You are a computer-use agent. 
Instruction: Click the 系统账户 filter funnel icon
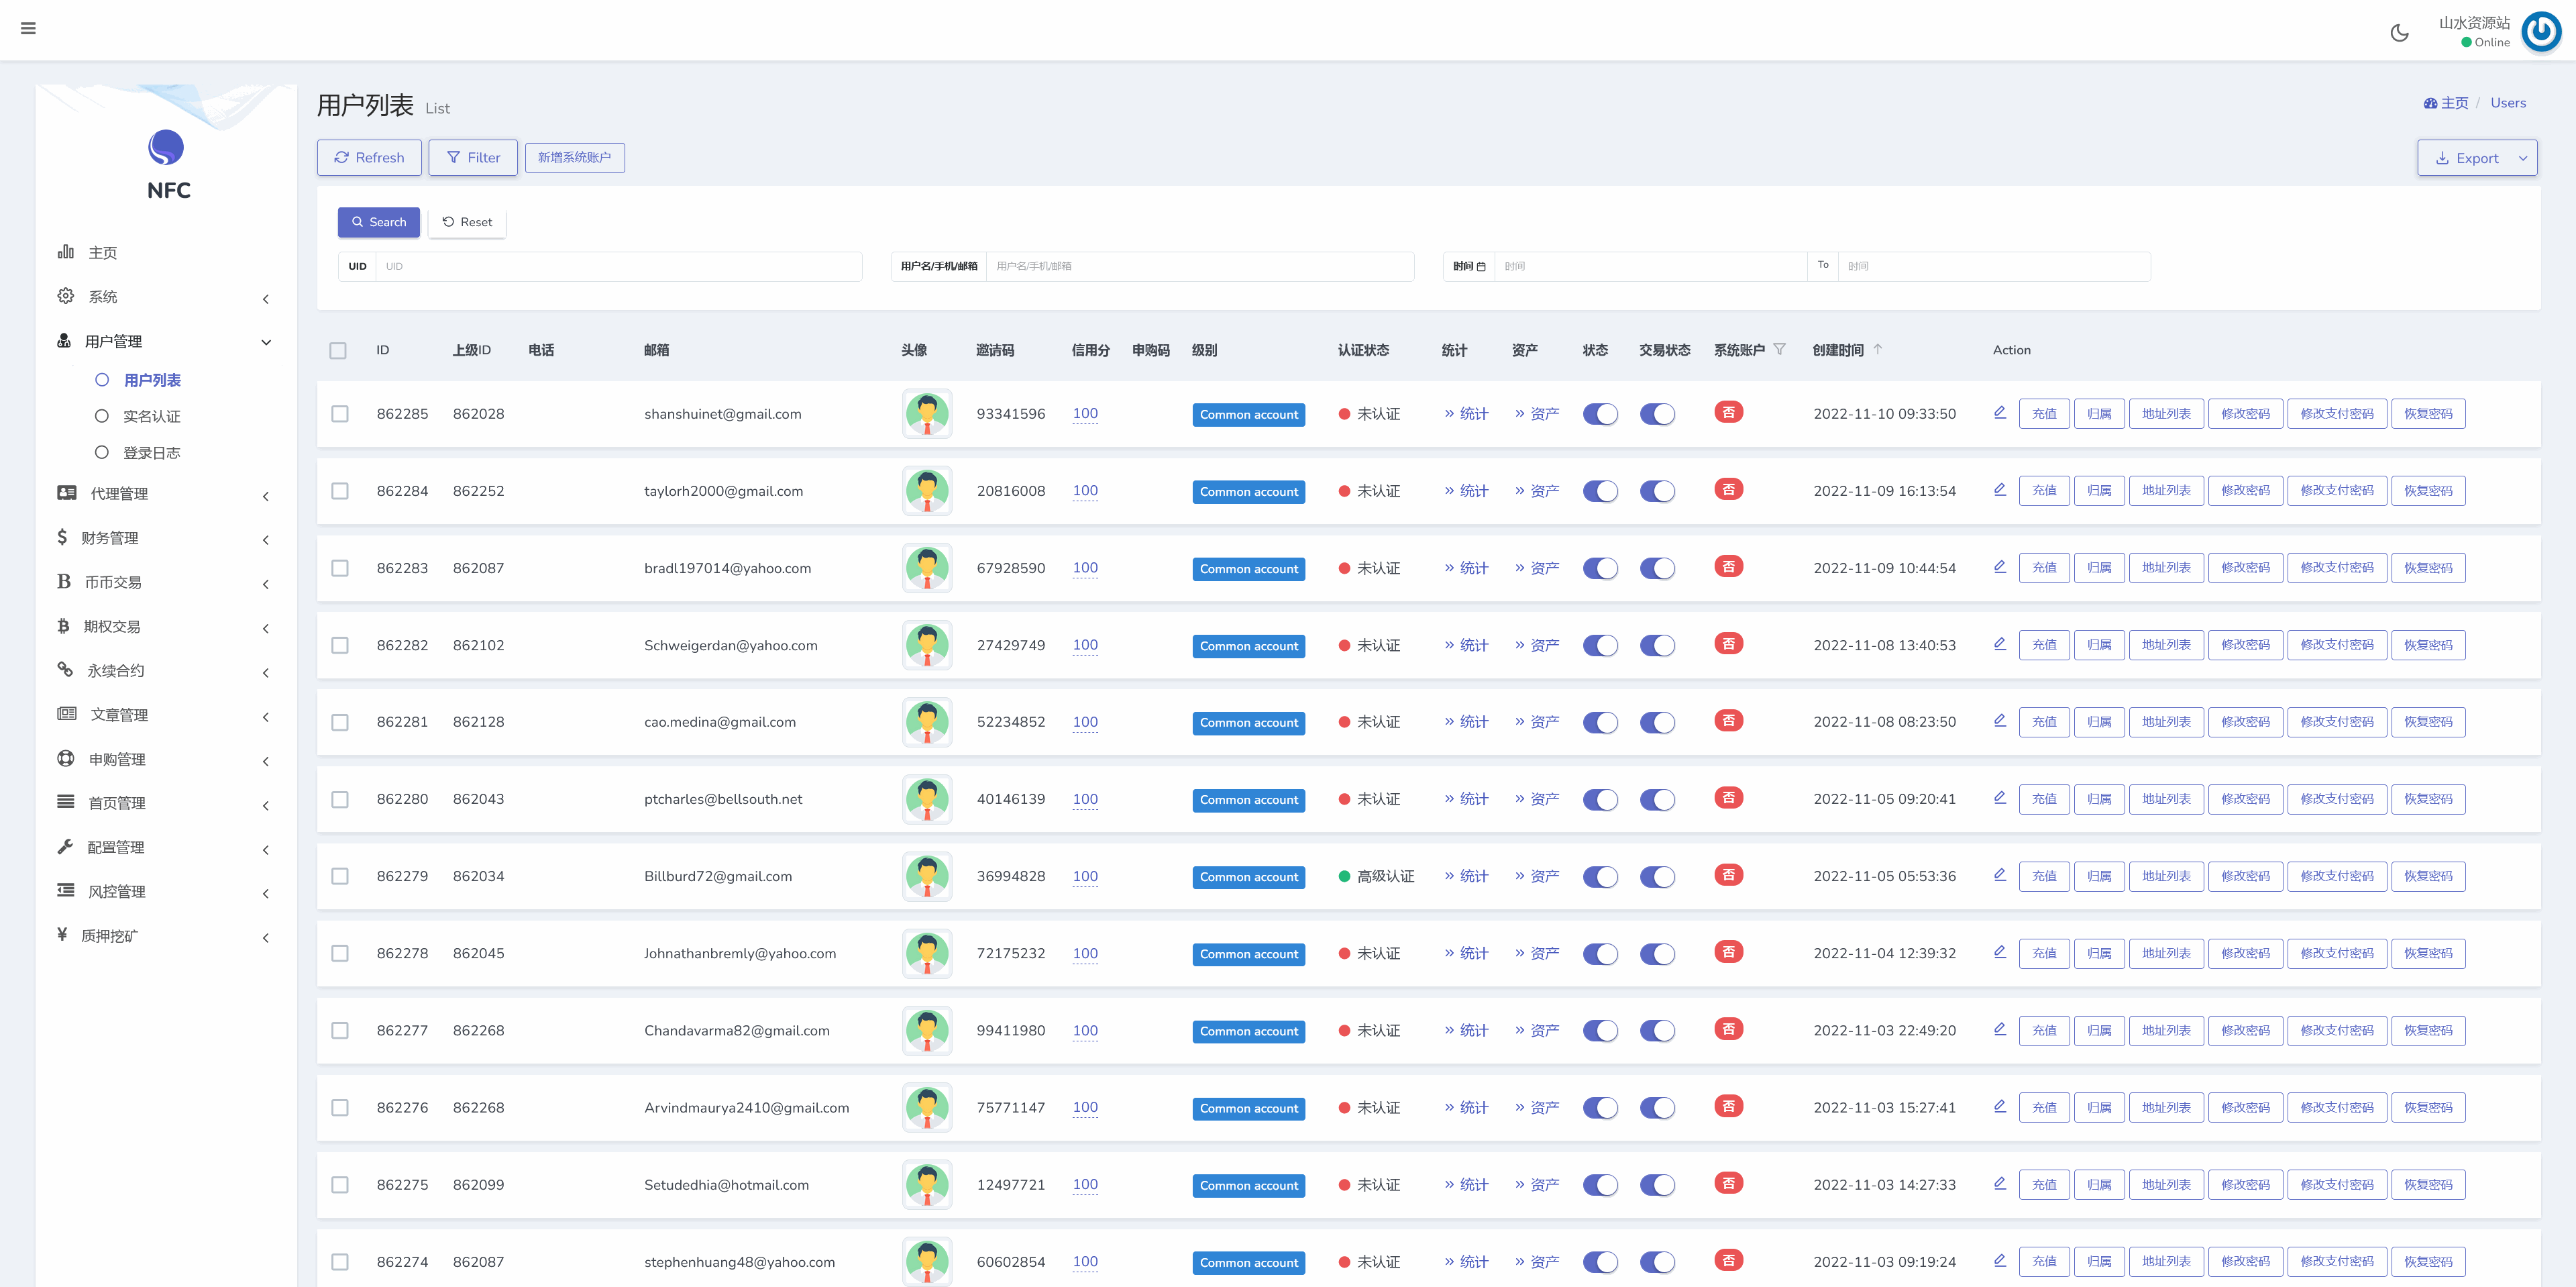[x=1779, y=349]
